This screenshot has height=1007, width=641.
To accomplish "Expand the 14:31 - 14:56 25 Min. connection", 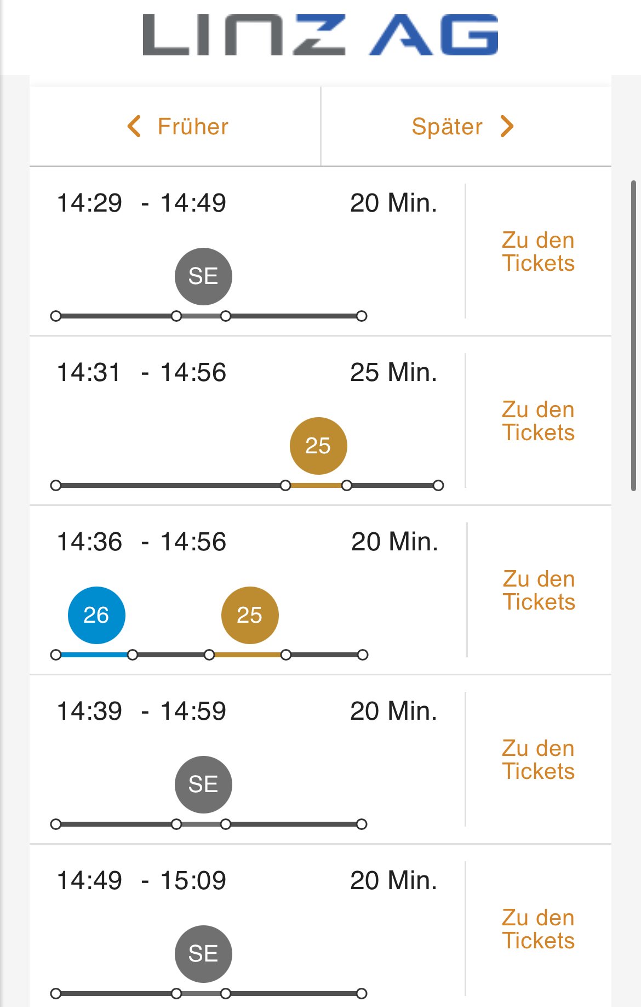I will click(x=248, y=421).
